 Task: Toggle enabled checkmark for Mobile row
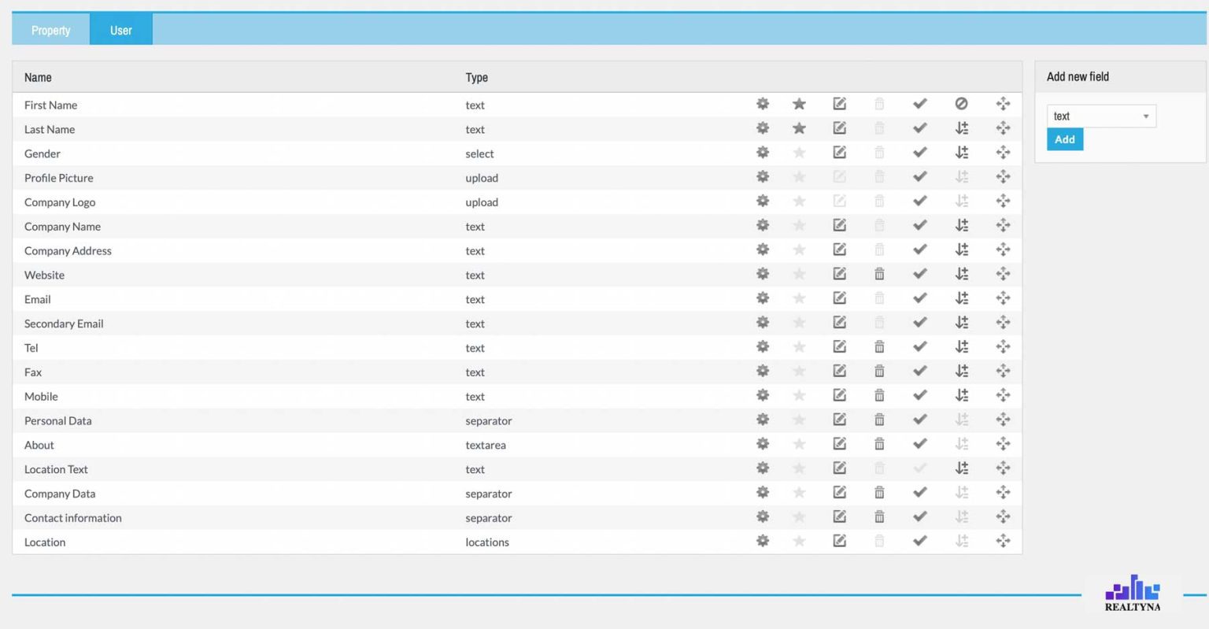(919, 395)
